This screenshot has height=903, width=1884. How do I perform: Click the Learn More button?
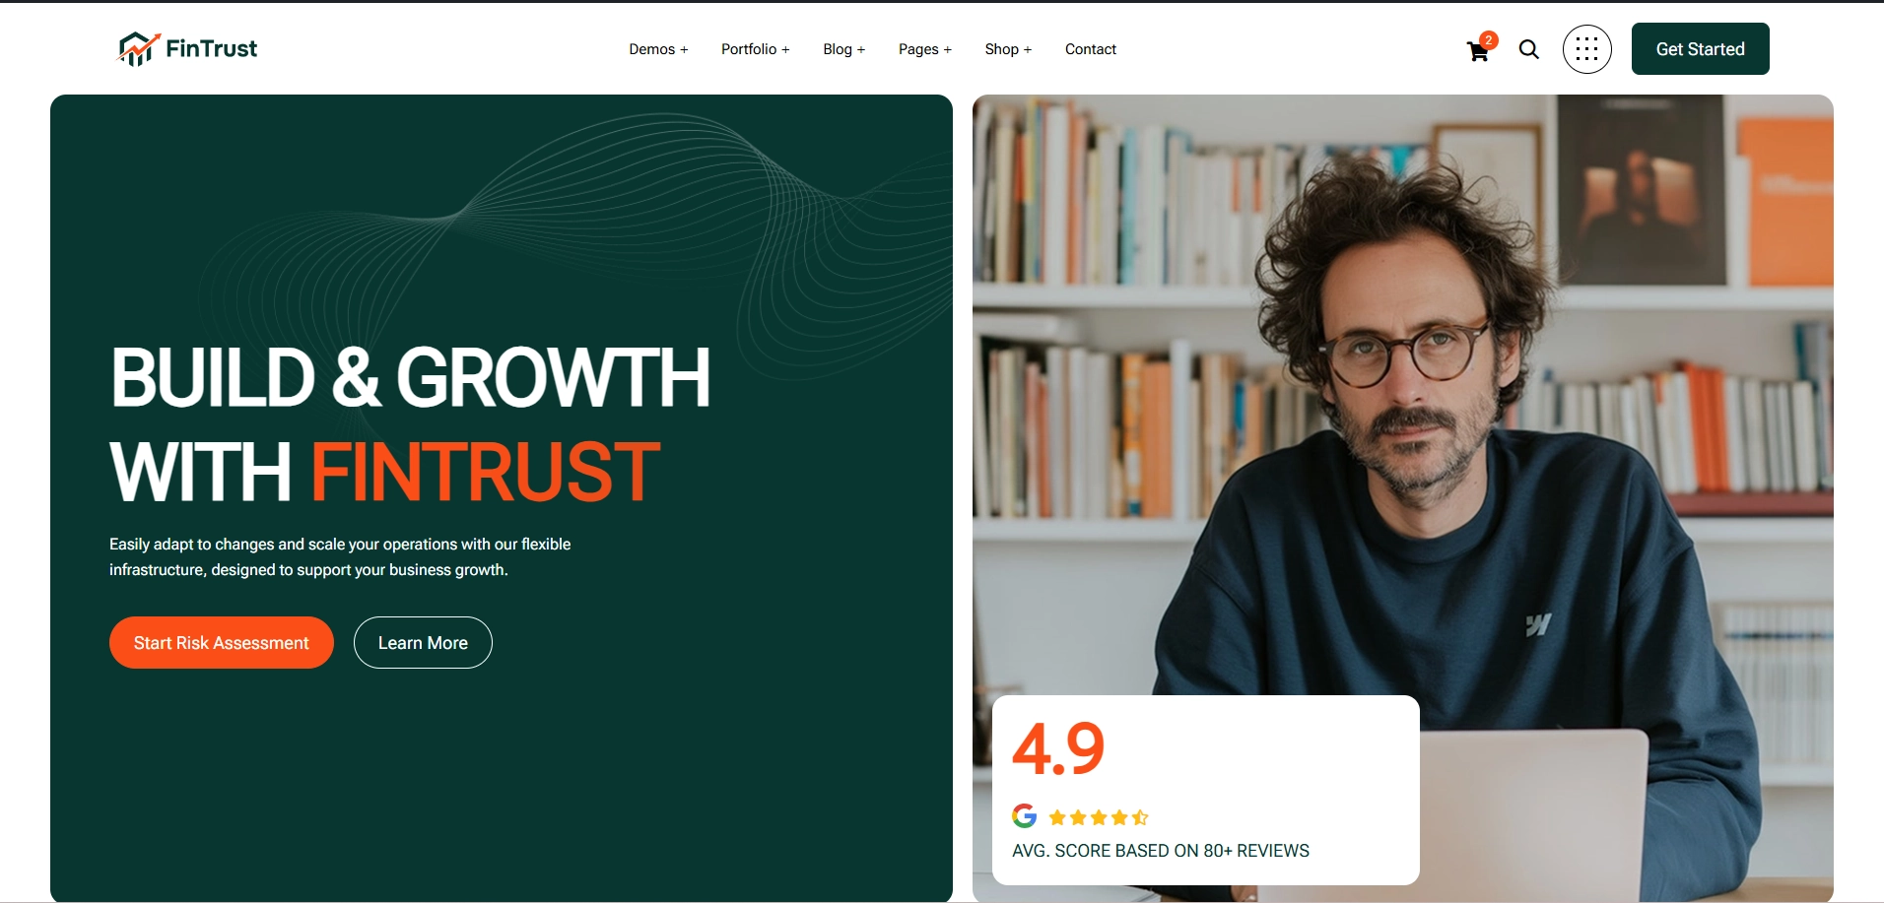click(423, 643)
